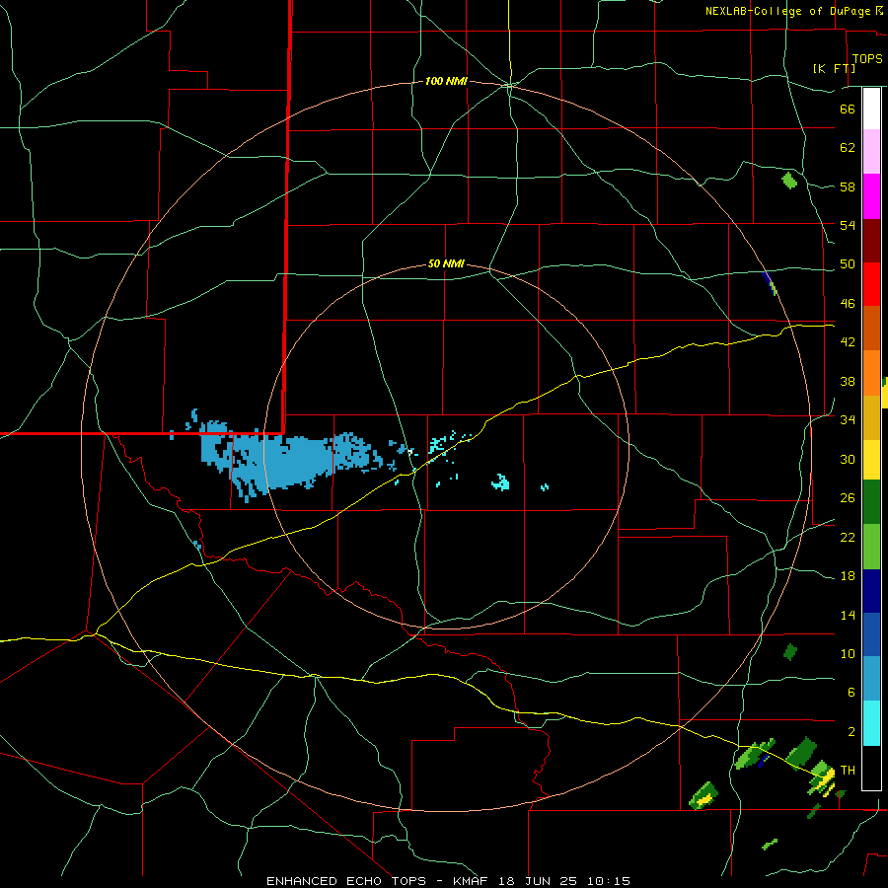Click the 50 NMI range ring label
Viewport: 888px width, 888px height.
pos(446,263)
